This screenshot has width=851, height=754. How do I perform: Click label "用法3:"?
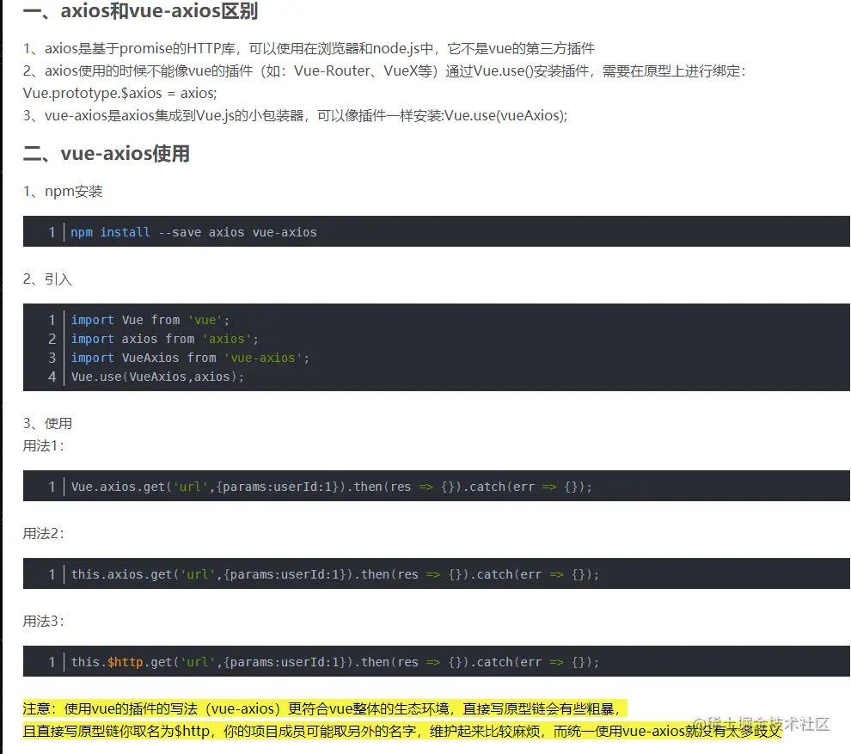pyautogui.click(x=44, y=621)
